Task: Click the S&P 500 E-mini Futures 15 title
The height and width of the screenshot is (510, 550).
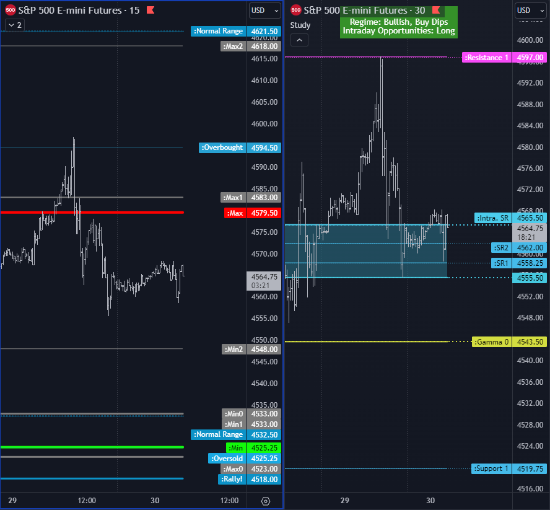Action: 79,10
